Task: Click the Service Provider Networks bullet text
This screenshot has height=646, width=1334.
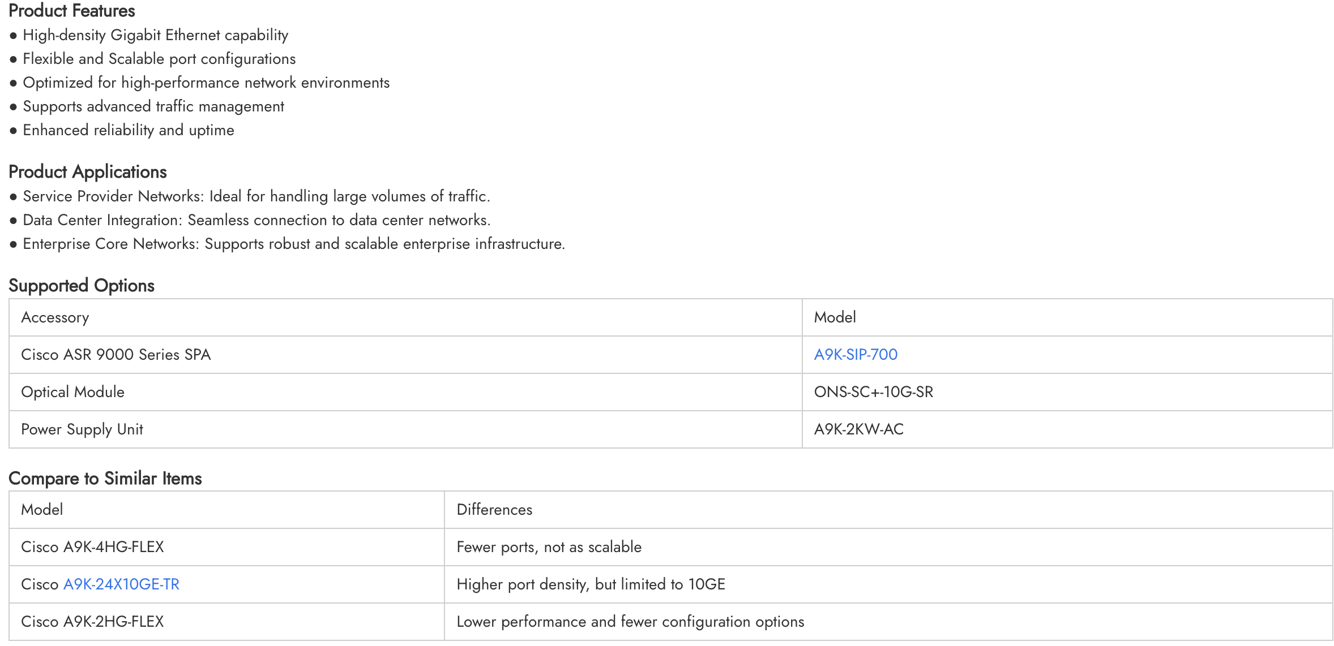Action: (x=256, y=196)
